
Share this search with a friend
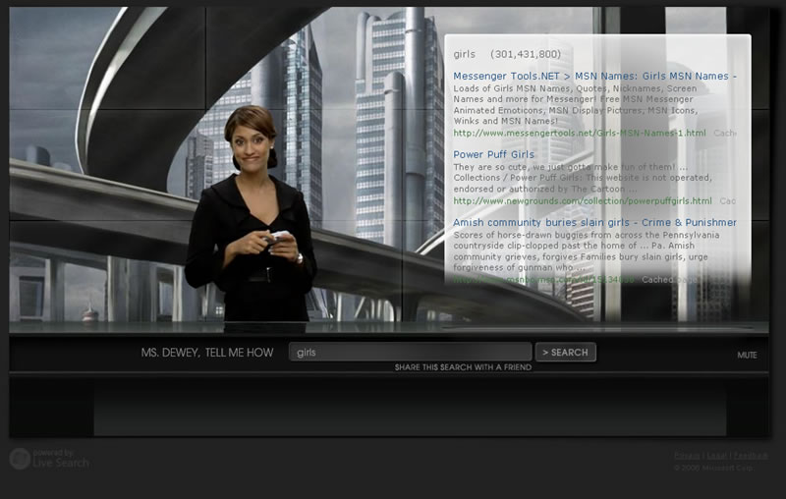(463, 367)
